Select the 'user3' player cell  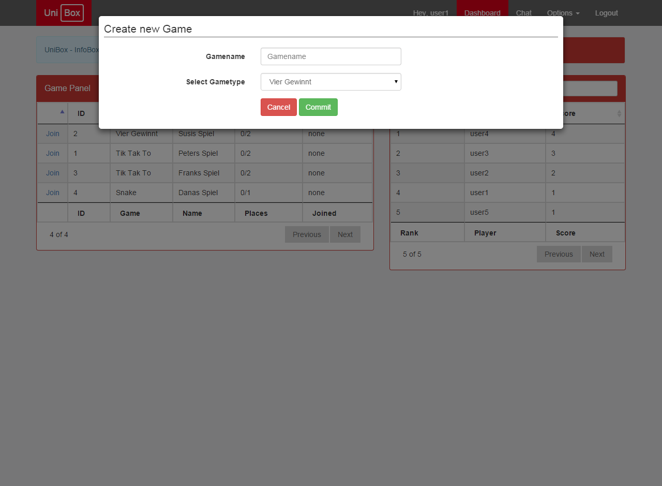pos(505,153)
